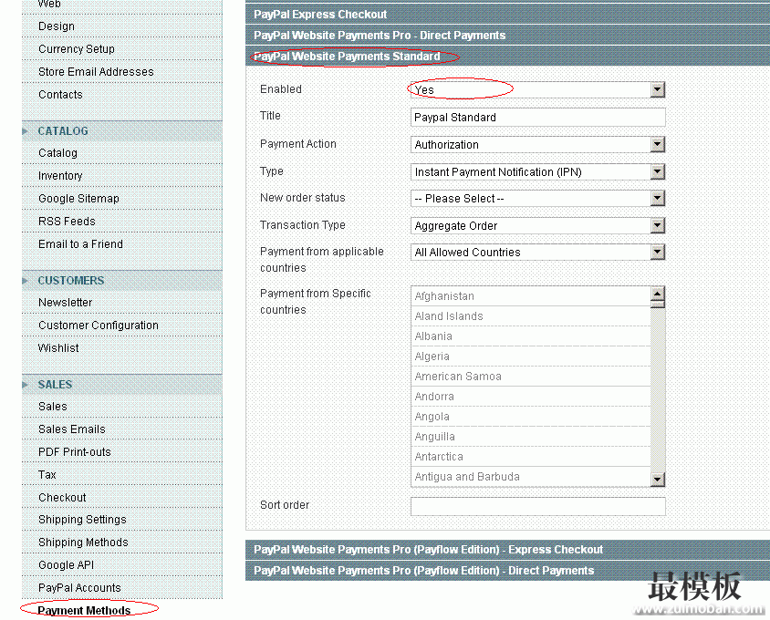Open the Sales configuration tab
Viewport: 770px width, 620px height.
coord(122,407)
